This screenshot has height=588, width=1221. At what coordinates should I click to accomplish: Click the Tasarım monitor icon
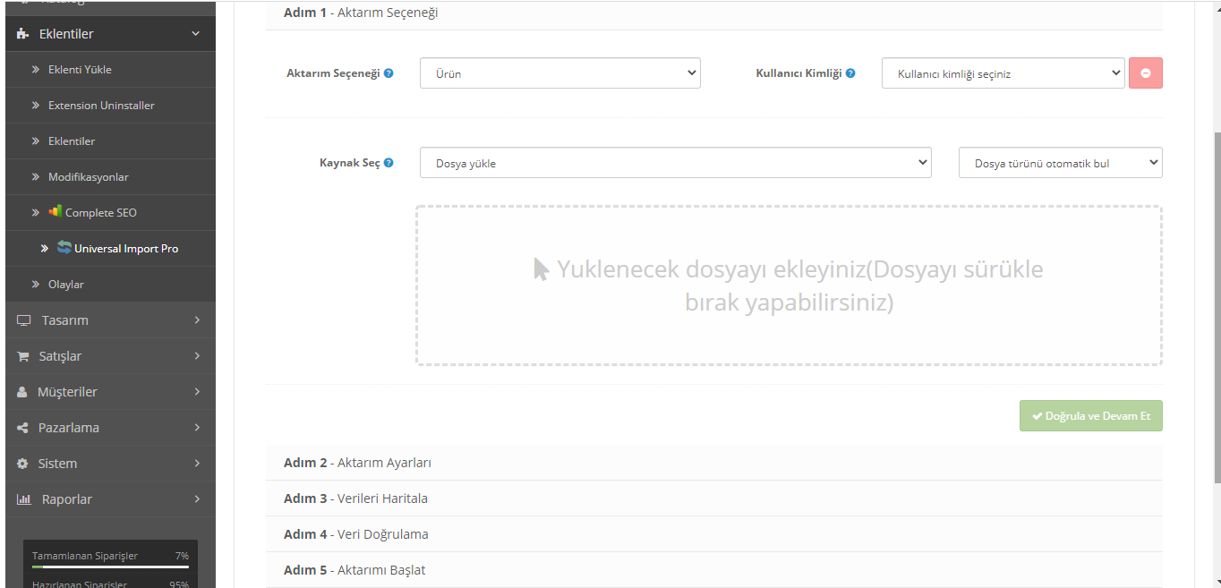23,320
